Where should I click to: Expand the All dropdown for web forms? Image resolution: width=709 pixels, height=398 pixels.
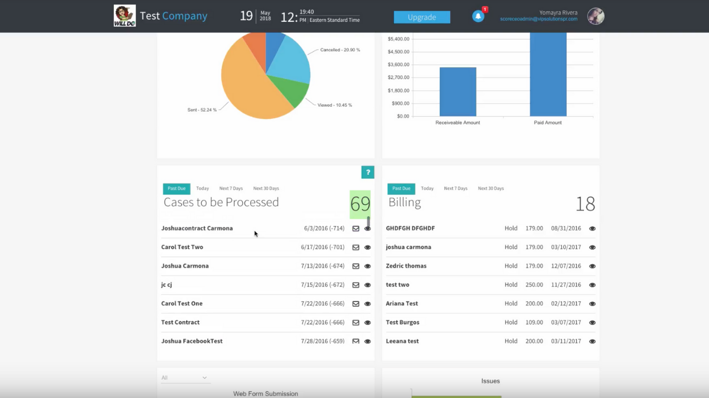point(184,378)
